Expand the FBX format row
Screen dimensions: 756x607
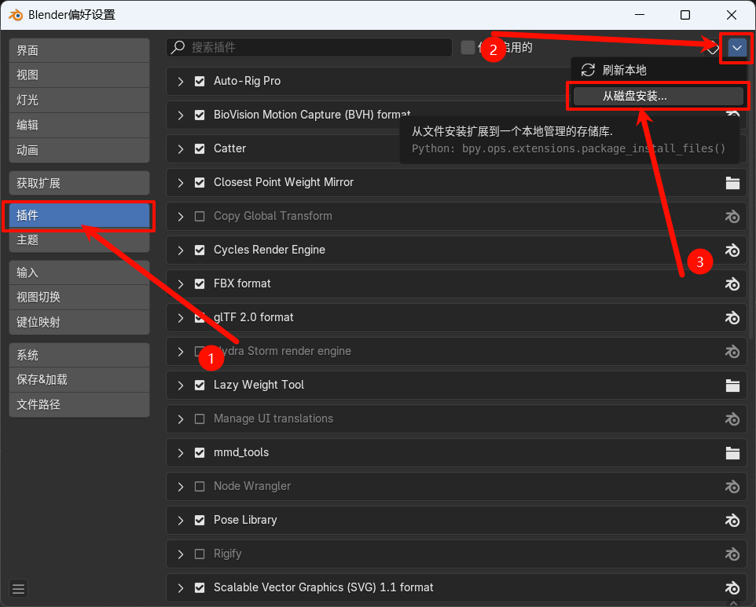coord(180,283)
